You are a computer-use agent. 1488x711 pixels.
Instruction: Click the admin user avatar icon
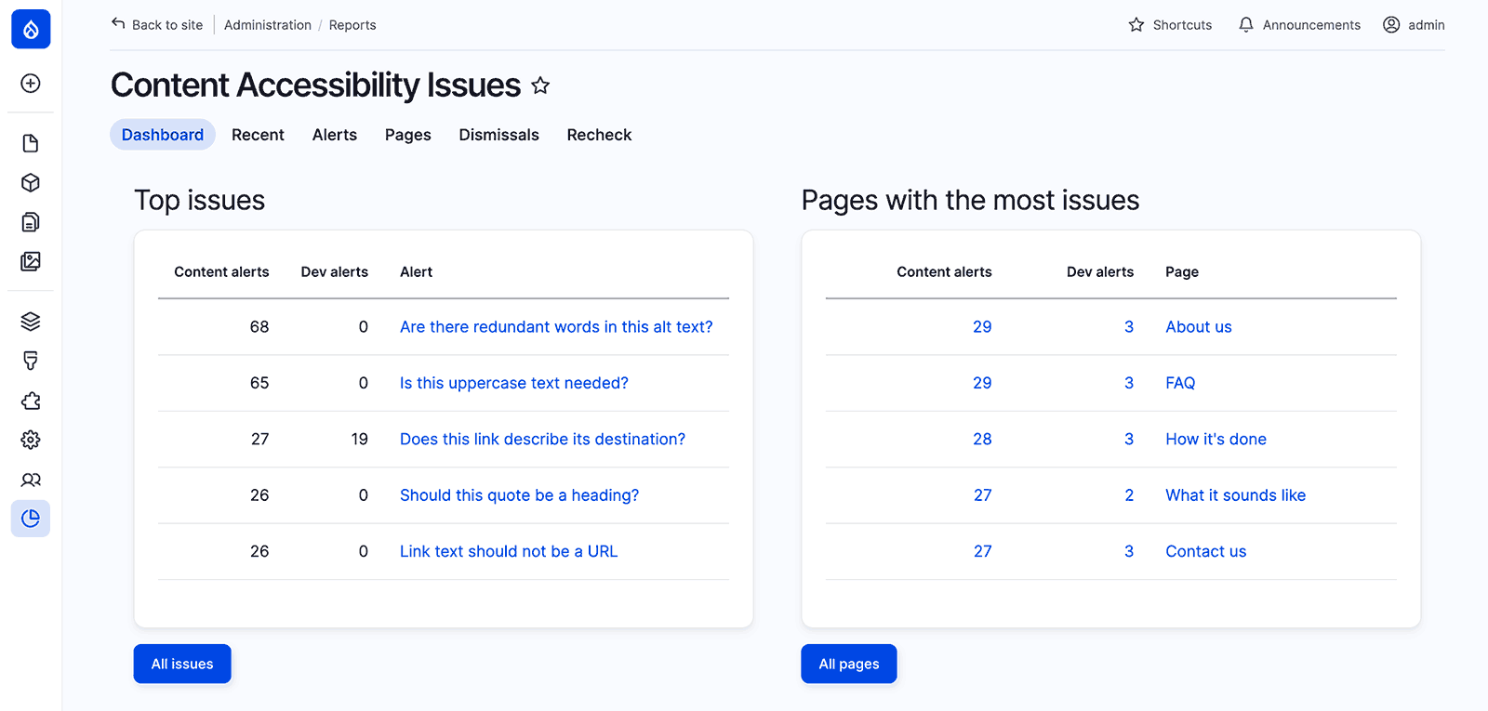(1391, 25)
